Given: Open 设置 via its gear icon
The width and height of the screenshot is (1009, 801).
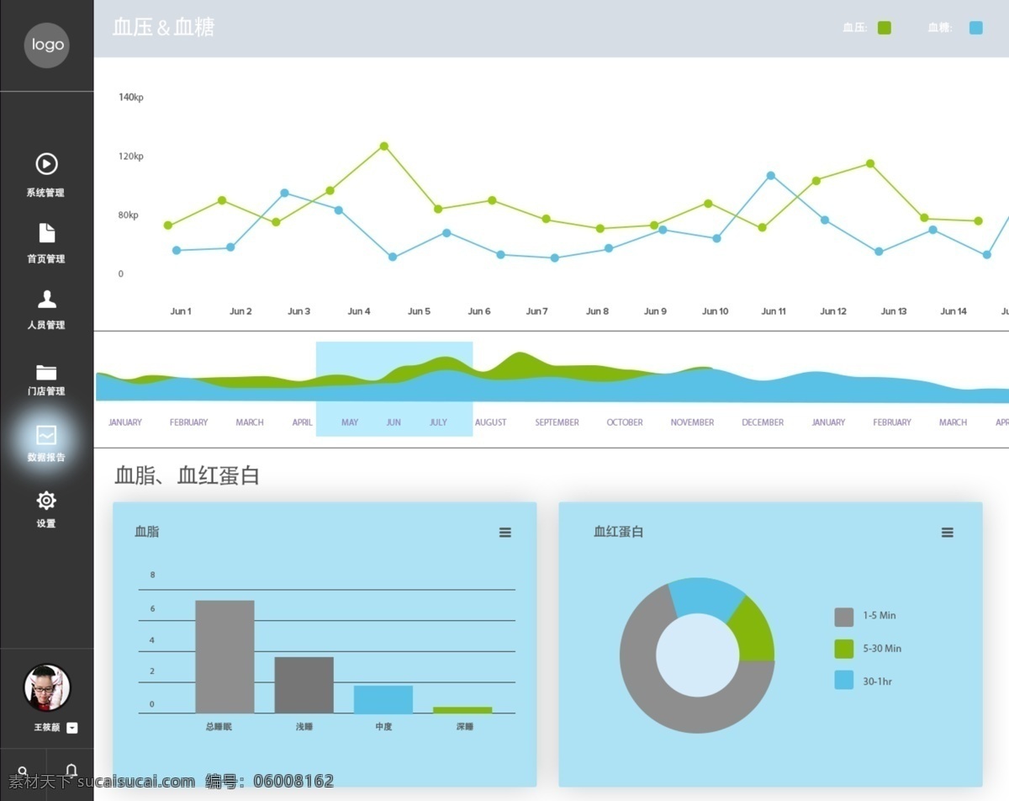Looking at the screenshot, I should click(46, 501).
